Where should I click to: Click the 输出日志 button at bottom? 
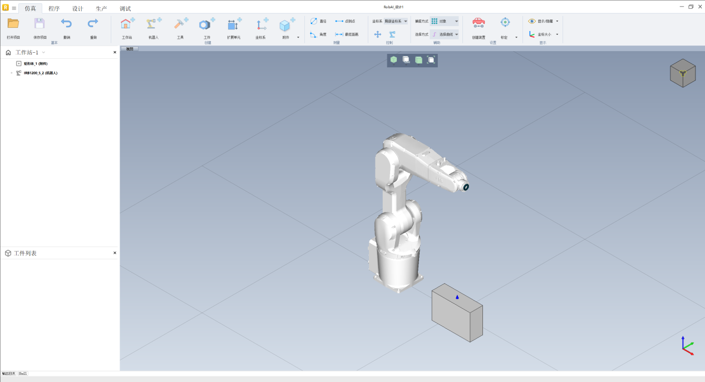[8, 374]
